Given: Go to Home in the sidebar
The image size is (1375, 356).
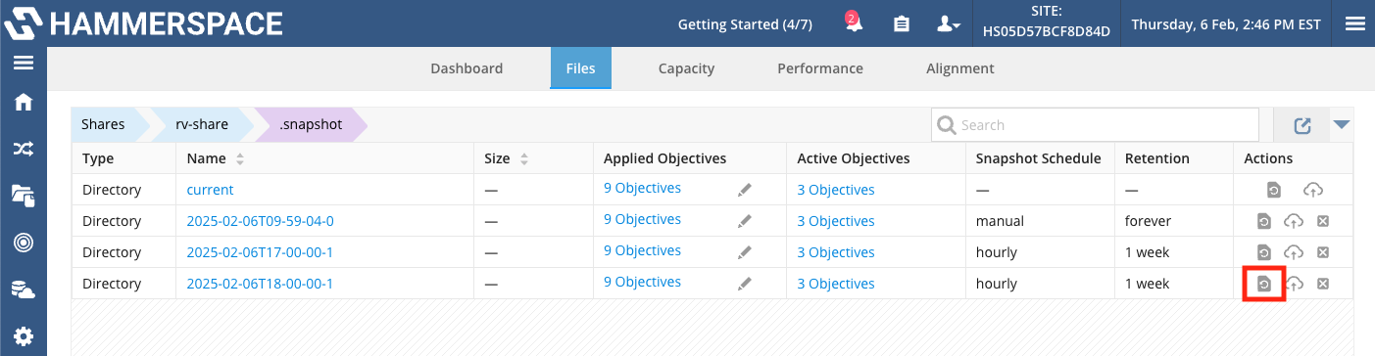Looking at the screenshot, I should coord(23,103).
